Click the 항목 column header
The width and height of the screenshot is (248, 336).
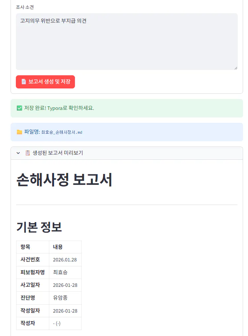(x=25, y=247)
